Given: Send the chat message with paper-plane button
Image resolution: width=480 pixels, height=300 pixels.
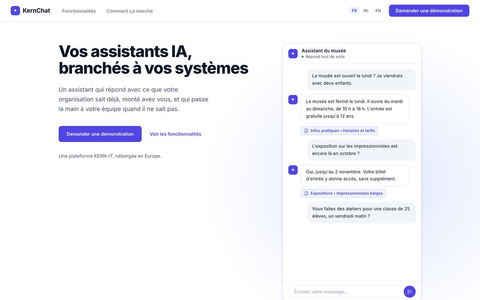Looking at the screenshot, I should coord(409,292).
